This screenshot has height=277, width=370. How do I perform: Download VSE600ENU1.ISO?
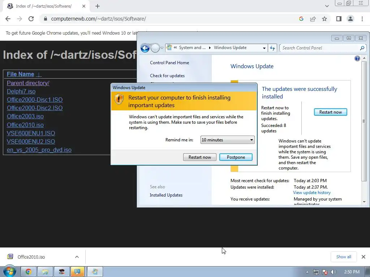[31, 133]
